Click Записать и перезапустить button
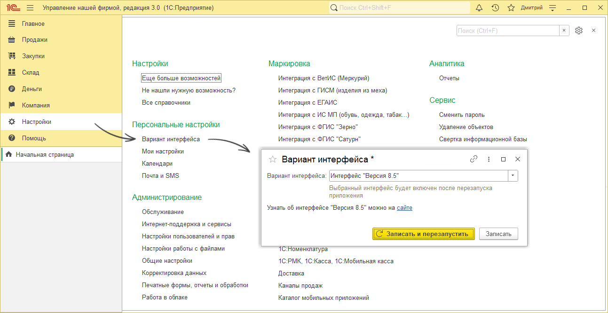Screen dimensions: 608x313 click(x=423, y=234)
